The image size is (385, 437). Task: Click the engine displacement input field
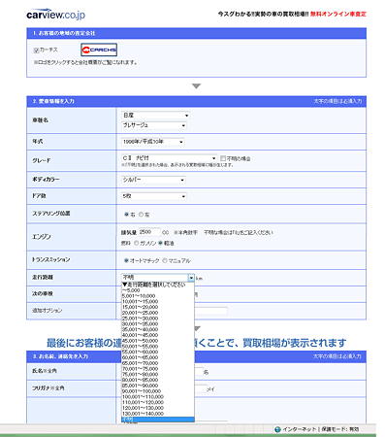click(149, 232)
